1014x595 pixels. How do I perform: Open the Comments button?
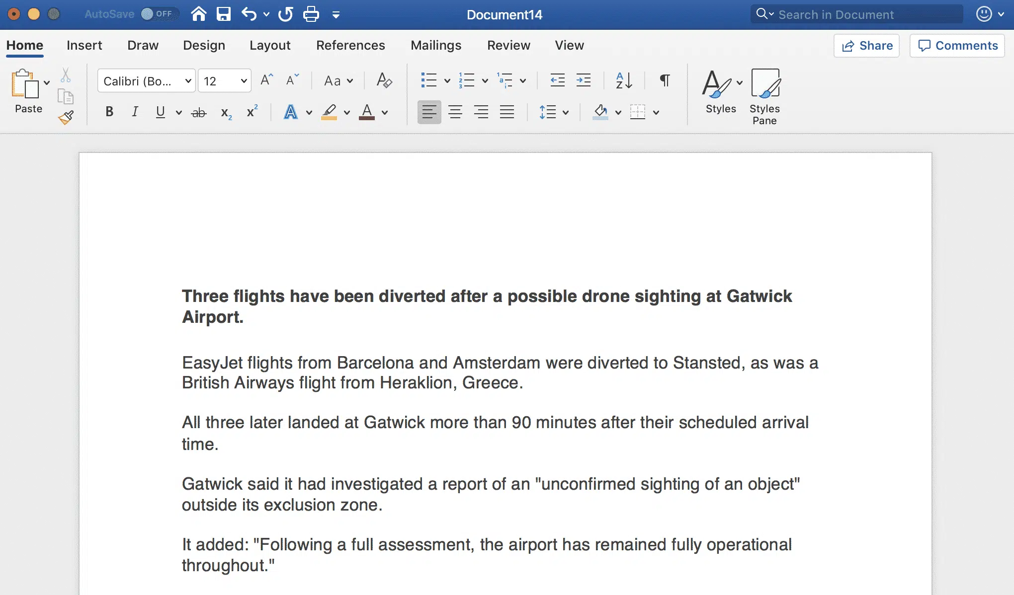coord(957,46)
